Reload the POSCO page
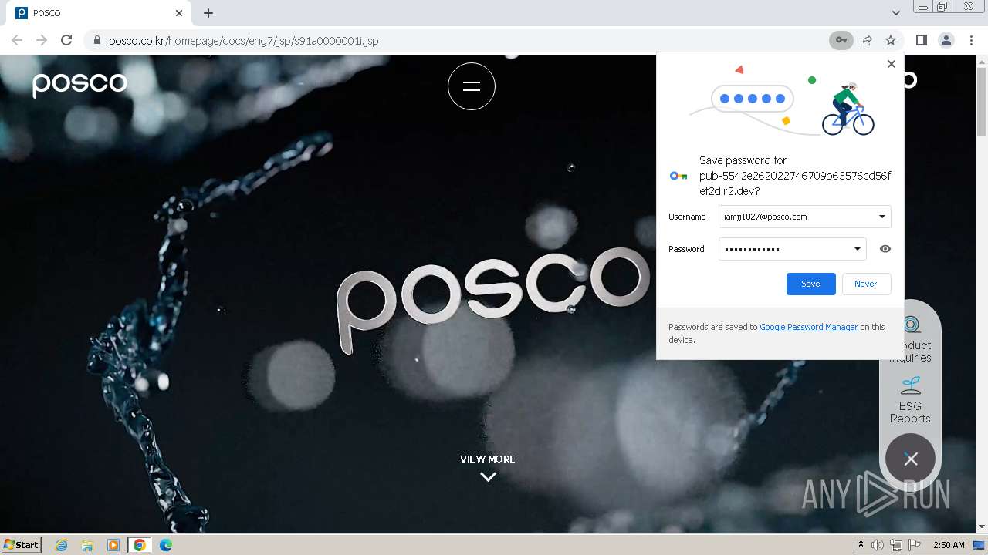The width and height of the screenshot is (988, 555). point(66,40)
